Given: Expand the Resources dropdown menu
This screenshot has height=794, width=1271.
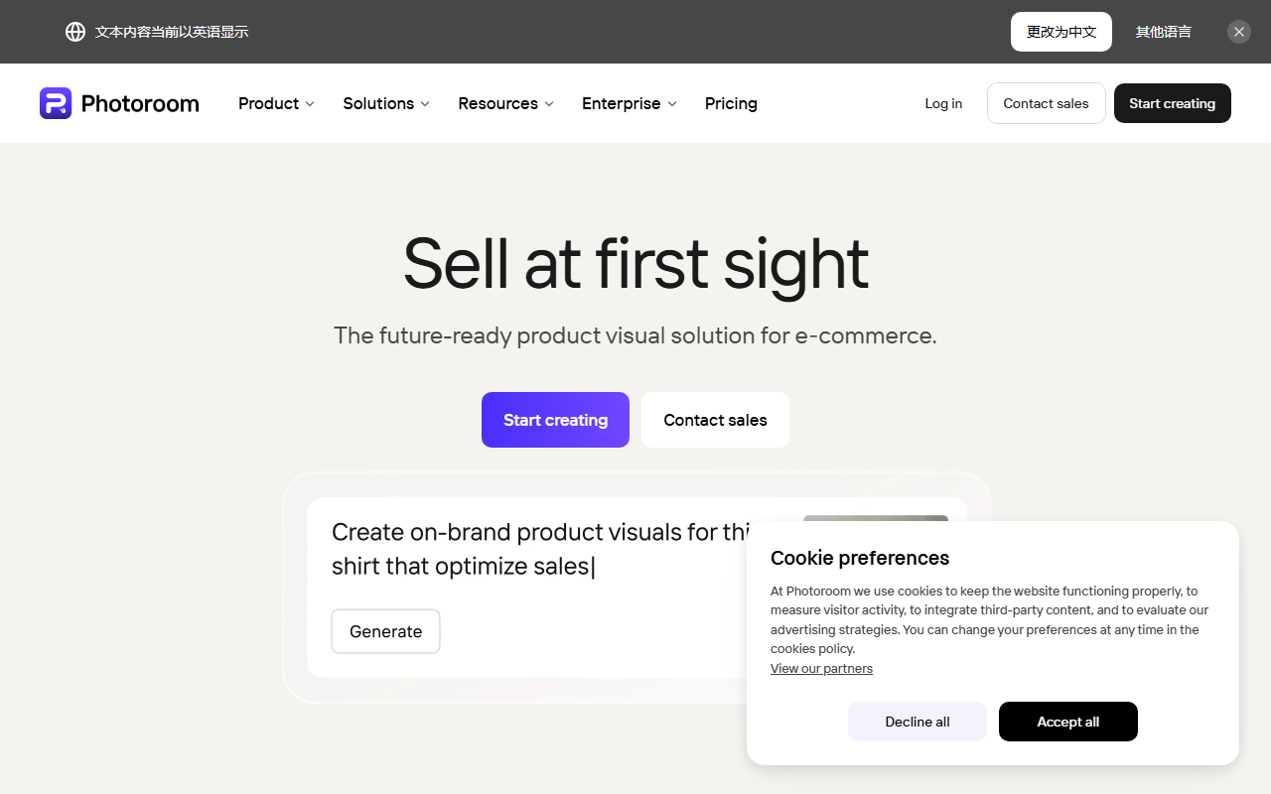Looking at the screenshot, I should point(505,103).
